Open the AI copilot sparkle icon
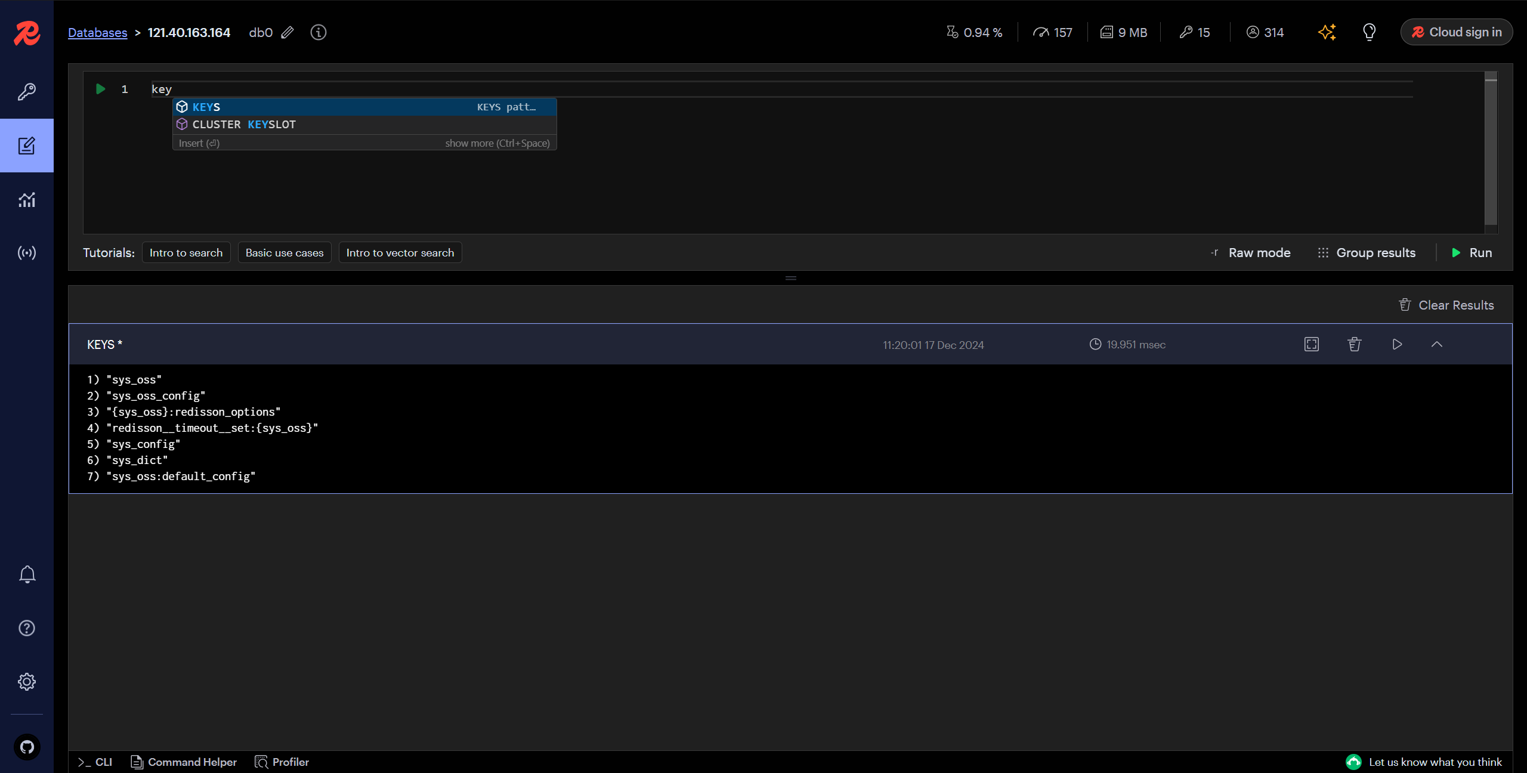The width and height of the screenshot is (1527, 773). [x=1327, y=32]
